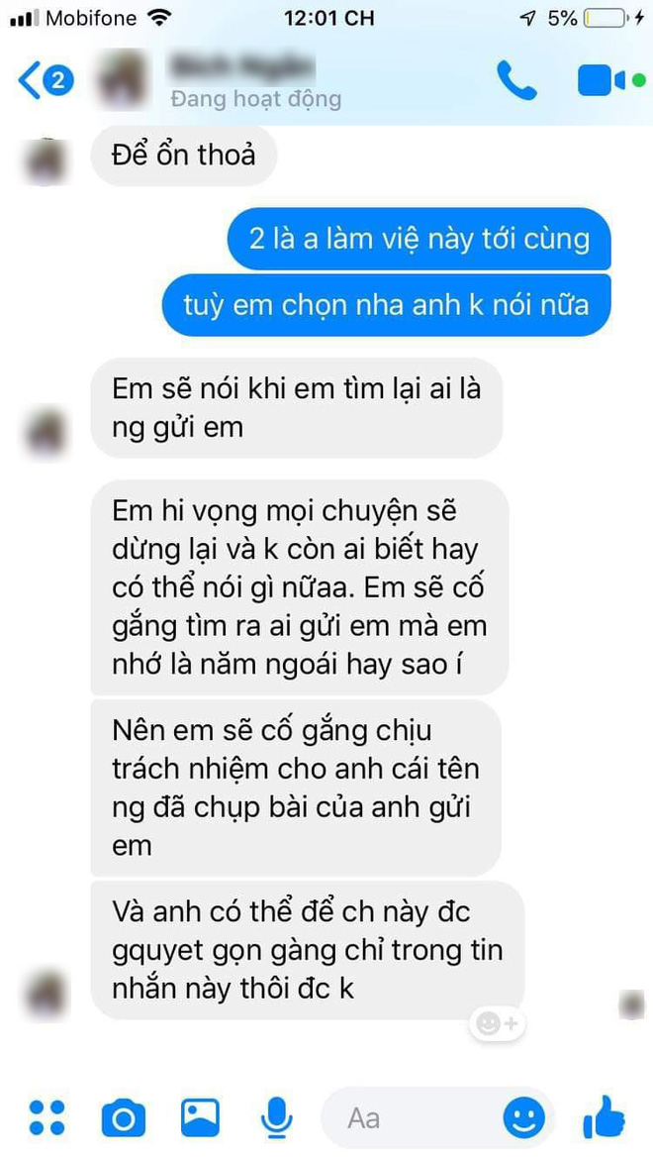The image size is (653, 1163).
Task: Tap the blurred contact name in header
Action: point(243,67)
